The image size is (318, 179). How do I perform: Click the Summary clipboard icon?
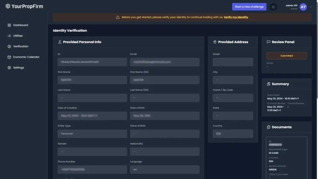pyautogui.click(x=269, y=84)
